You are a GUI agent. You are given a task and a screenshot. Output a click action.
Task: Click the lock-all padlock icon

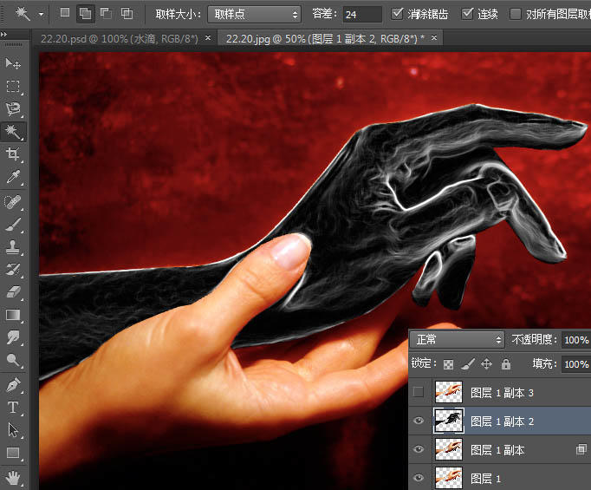tap(506, 364)
